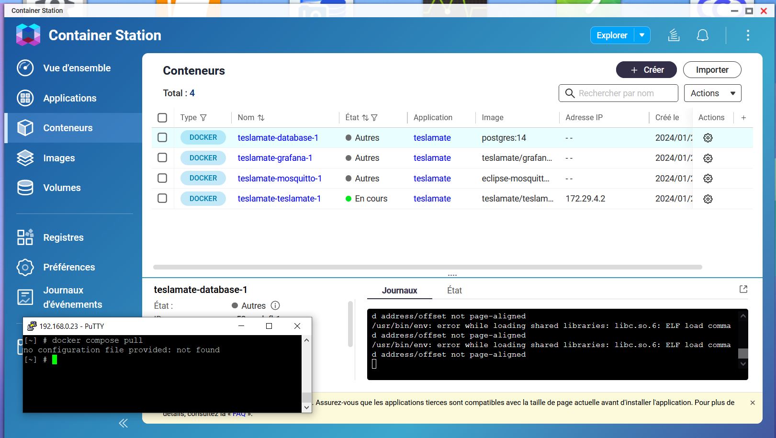
Task: Minimize the PuTTY window
Action: point(241,326)
